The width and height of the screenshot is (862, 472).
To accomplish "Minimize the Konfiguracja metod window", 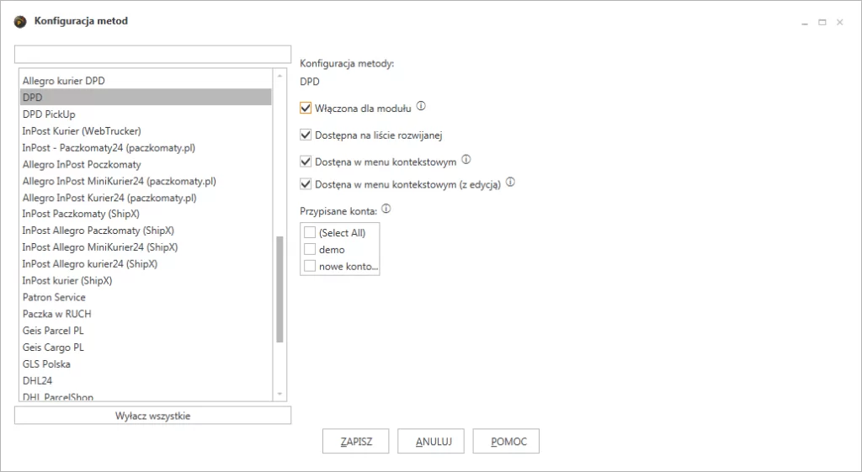I will click(x=805, y=23).
